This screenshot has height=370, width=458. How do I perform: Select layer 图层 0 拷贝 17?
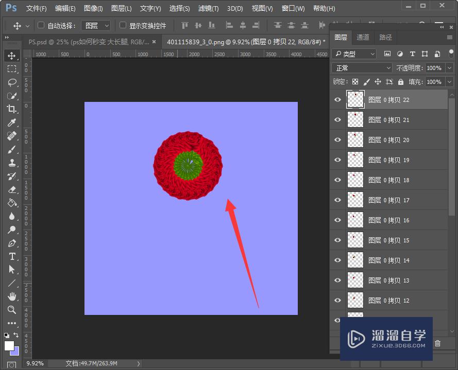click(x=389, y=200)
